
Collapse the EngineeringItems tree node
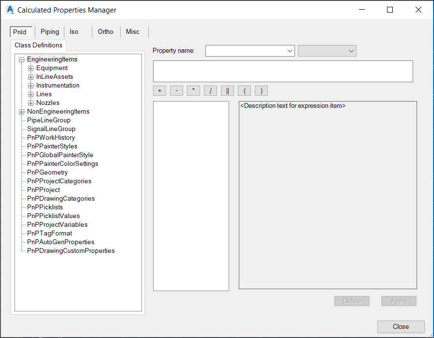(21, 59)
